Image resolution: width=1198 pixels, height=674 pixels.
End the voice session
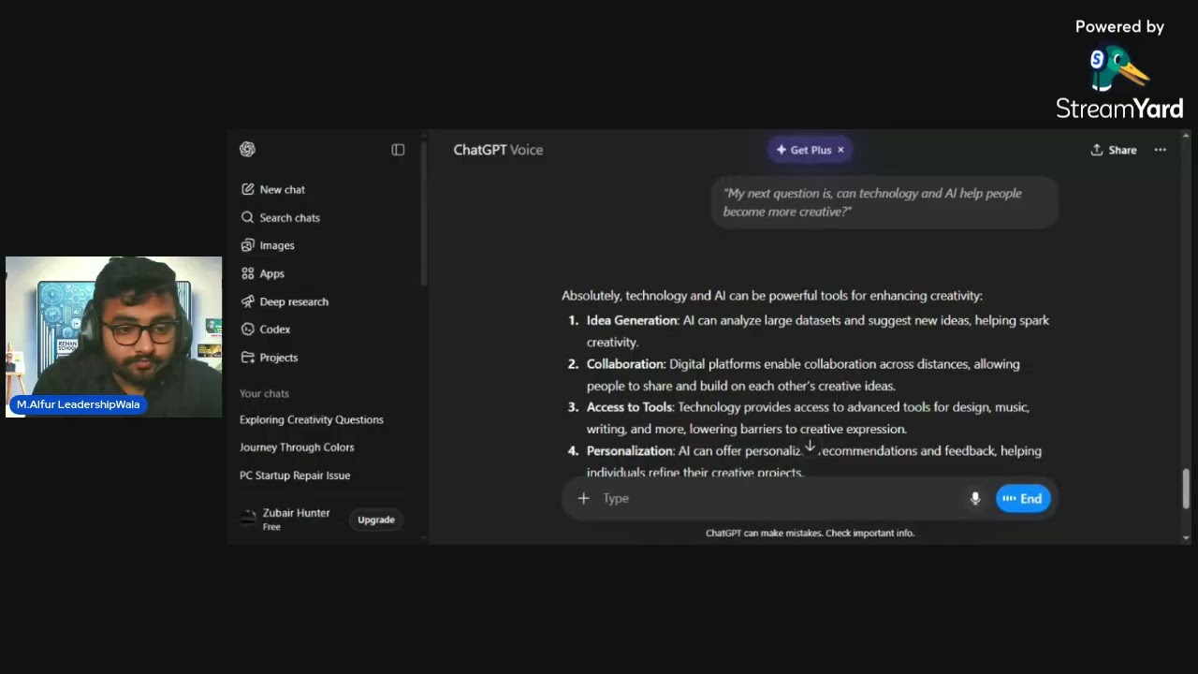[x=1023, y=498]
